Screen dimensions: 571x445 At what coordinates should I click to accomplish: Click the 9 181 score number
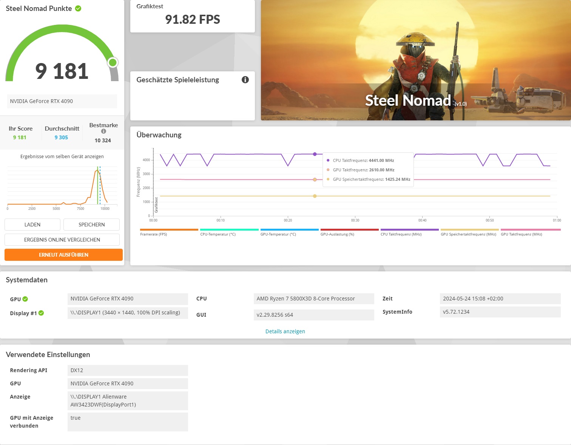pyautogui.click(x=62, y=71)
